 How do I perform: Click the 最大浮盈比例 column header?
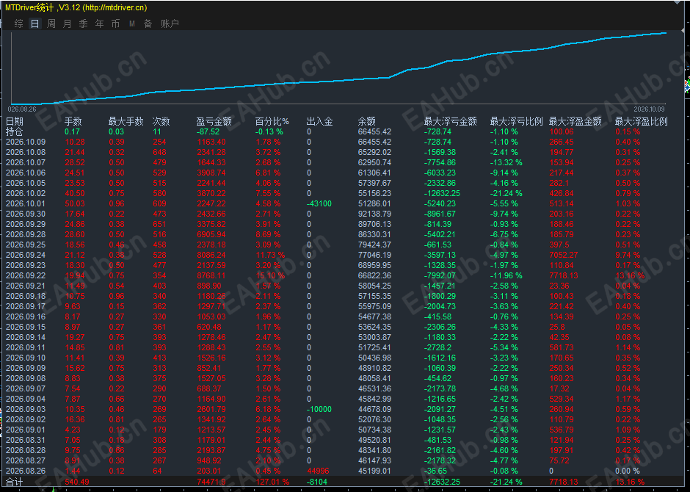(x=641, y=121)
